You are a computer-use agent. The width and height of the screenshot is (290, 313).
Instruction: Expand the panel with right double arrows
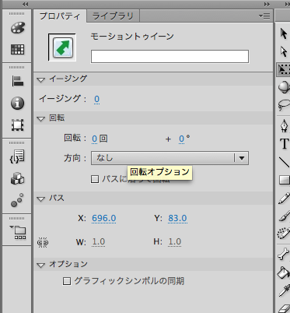pos(267,4)
